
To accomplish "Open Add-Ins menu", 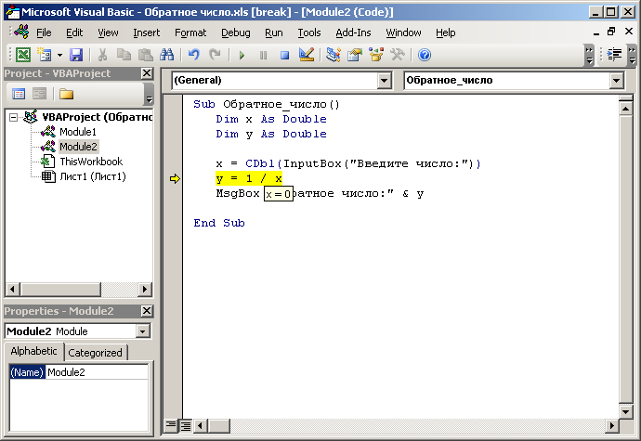I will click(353, 32).
